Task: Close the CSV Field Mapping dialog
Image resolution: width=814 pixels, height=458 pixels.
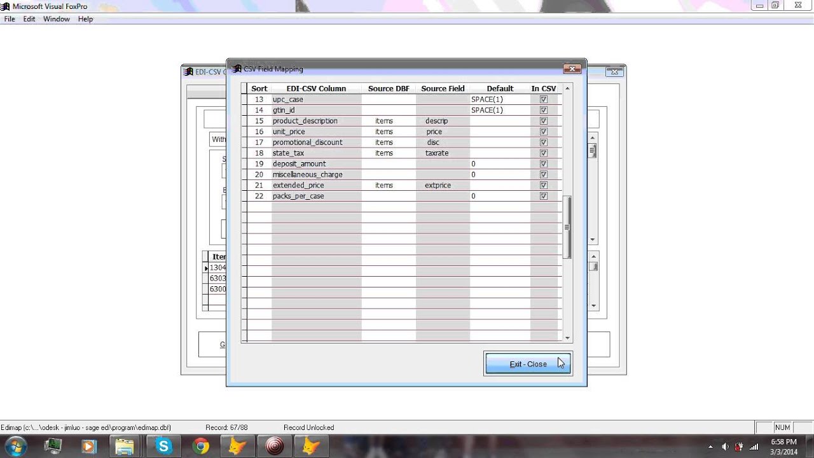Action: pyautogui.click(x=572, y=69)
